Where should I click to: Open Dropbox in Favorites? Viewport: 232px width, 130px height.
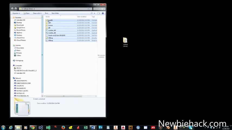click(x=19, y=35)
